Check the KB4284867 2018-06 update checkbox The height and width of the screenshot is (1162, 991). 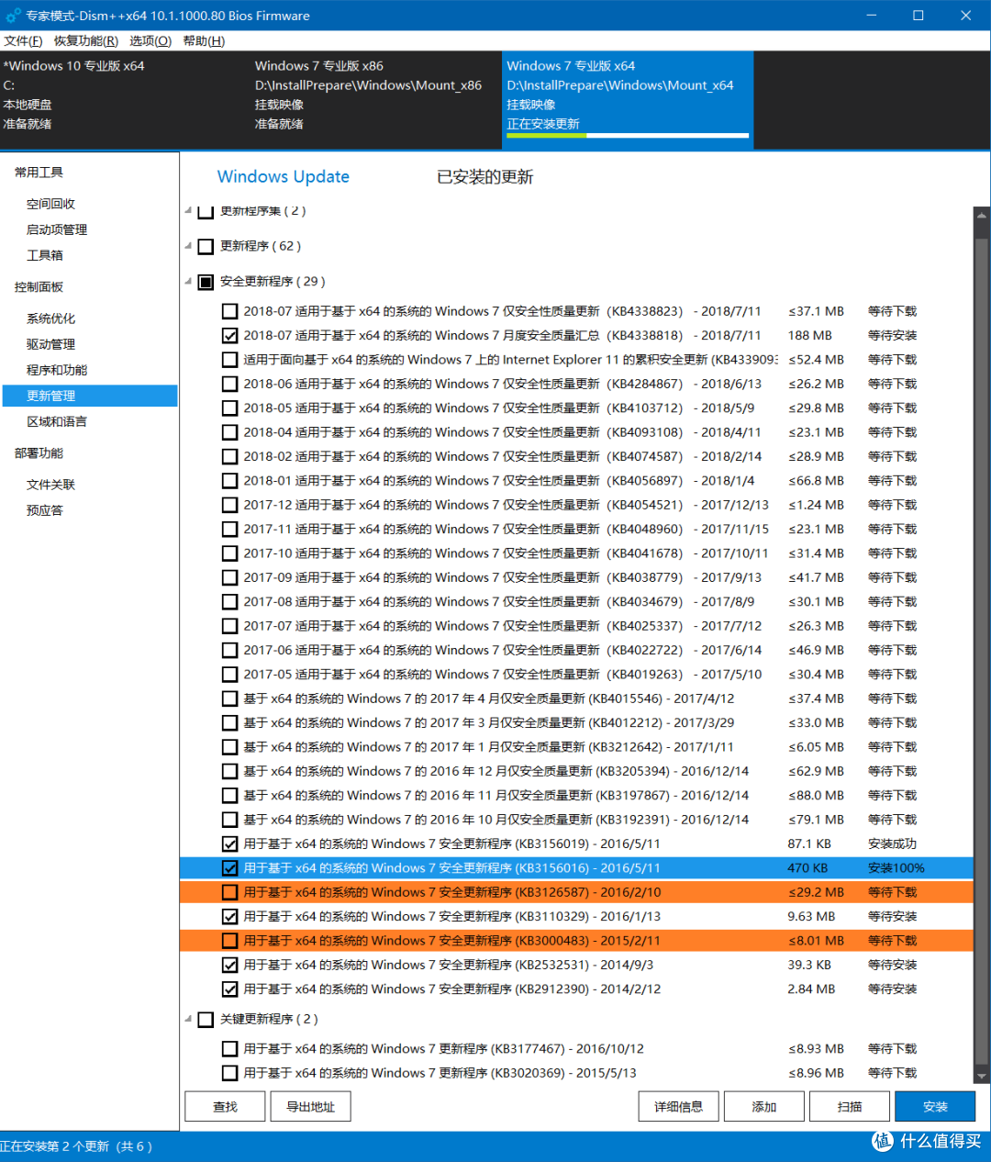[229, 385]
